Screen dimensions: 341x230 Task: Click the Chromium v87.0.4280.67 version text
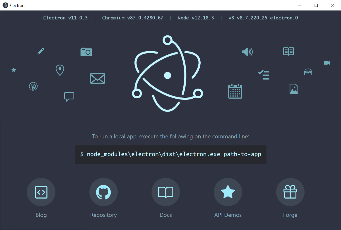point(133,18)
